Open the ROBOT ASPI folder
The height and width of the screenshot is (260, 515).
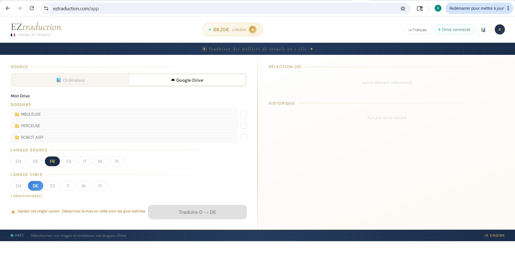(124, 137)
